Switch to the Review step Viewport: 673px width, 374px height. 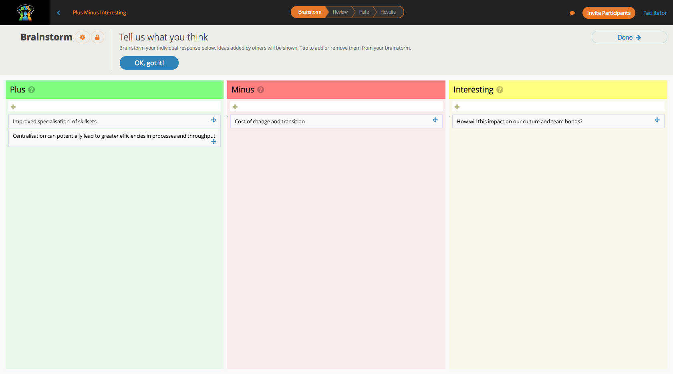pyautogui.click(x=340, y=12)
